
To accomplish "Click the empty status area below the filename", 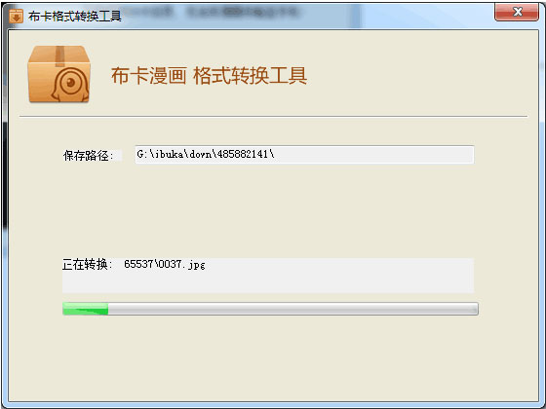I will (x=268, y=282).
